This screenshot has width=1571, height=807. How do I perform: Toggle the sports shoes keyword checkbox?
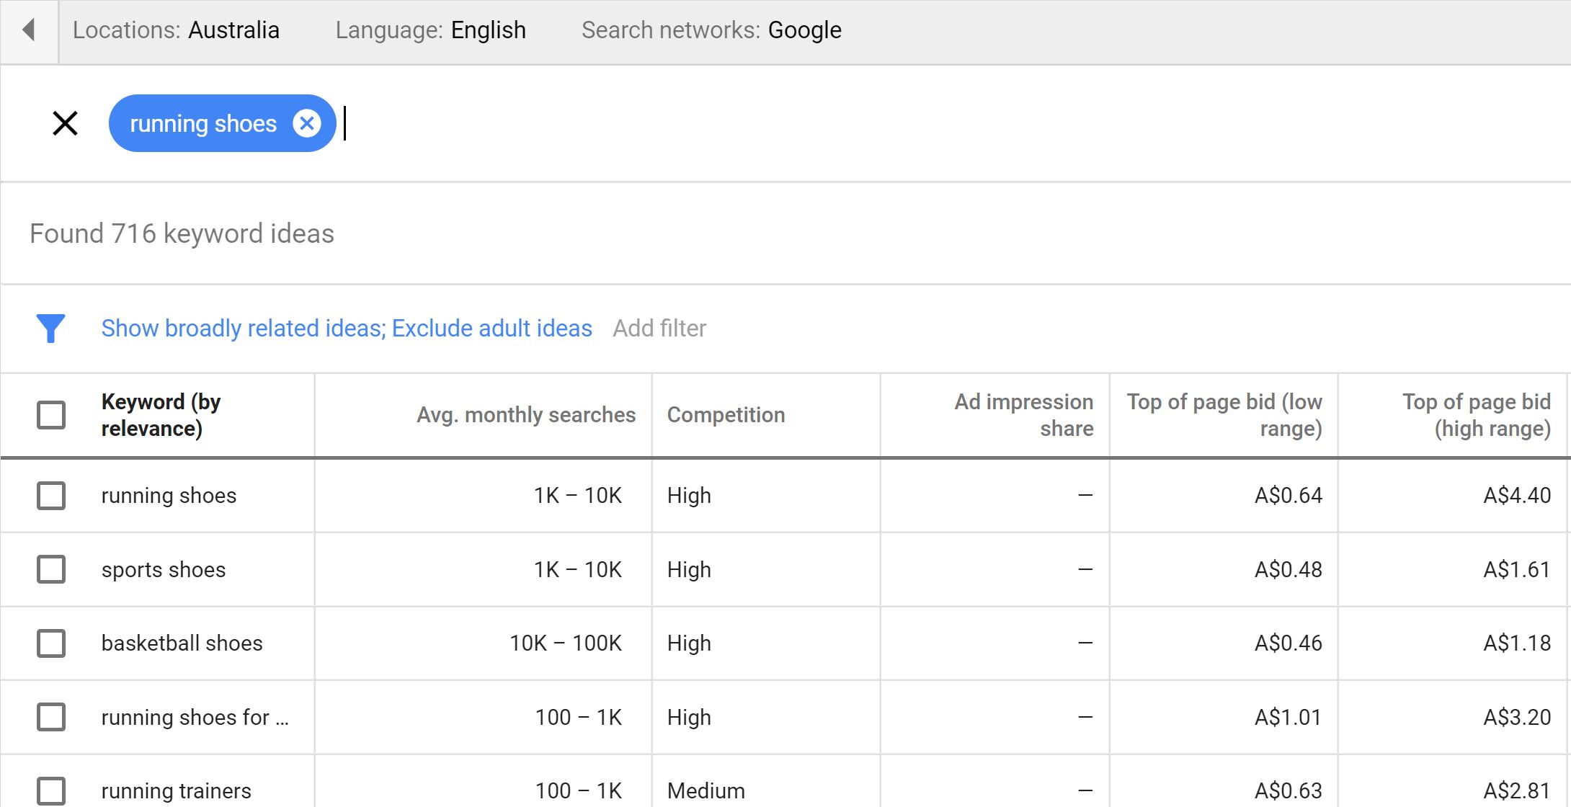[x=50, y=569]
